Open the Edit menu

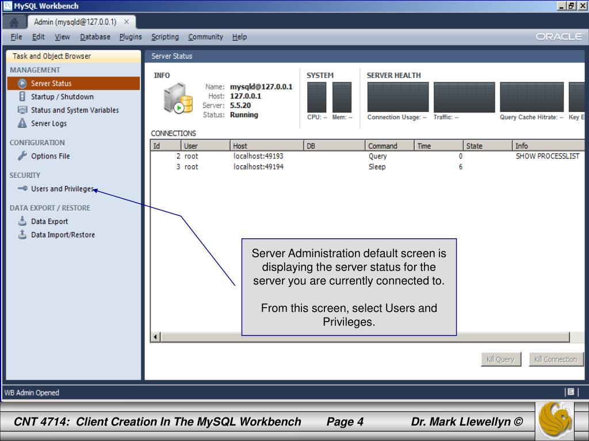39,37
